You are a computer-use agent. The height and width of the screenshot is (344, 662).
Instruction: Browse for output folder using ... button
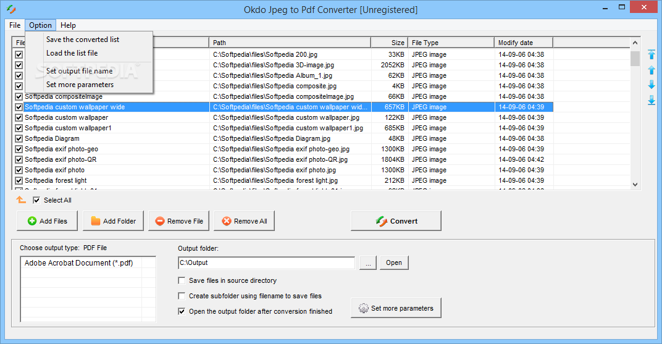click(368, 262)
